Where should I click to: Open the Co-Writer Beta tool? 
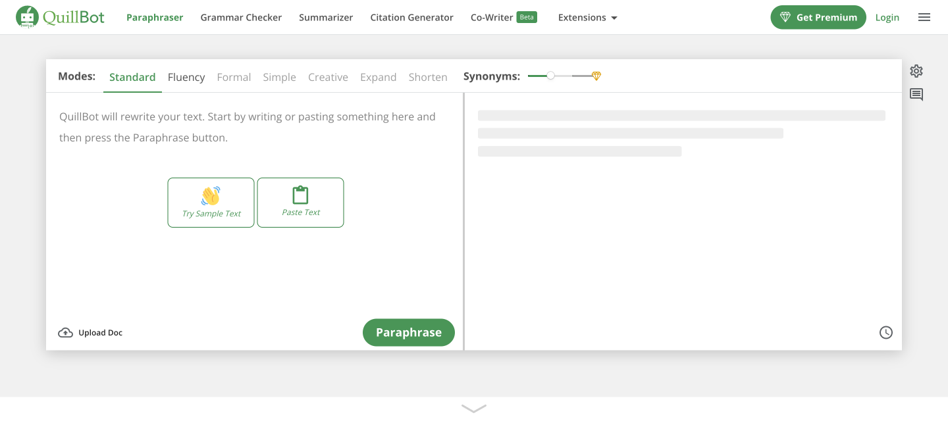(504, 18)
